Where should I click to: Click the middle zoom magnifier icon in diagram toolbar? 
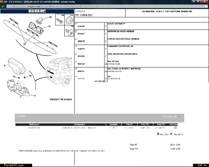tap(37, 11)
